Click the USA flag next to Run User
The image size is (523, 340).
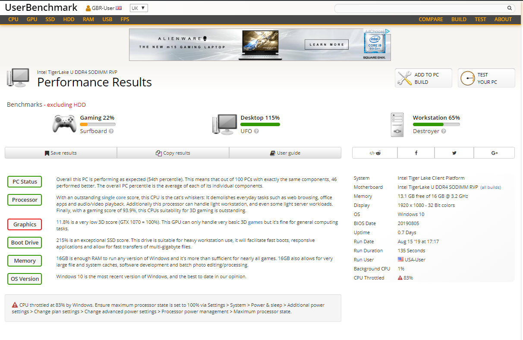pos(400,260)
